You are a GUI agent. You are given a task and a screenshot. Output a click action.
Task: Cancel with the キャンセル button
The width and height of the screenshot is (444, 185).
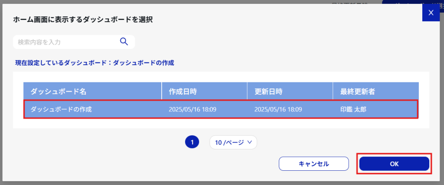coord(314,164)
